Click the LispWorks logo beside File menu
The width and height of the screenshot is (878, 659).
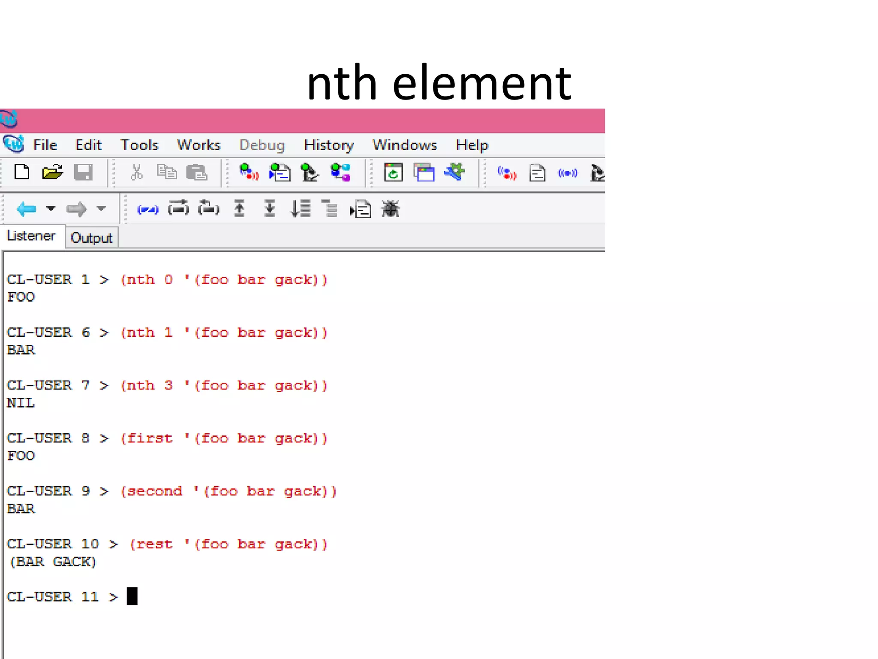click(14, 144)
